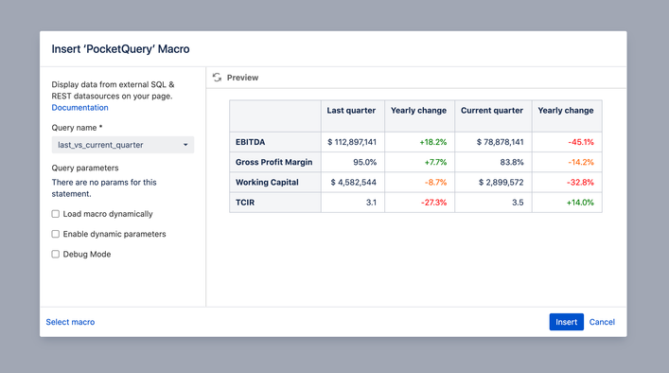Click the Insert button
This screenshot has height=373, width=669.
(566, 322)
